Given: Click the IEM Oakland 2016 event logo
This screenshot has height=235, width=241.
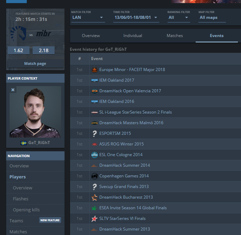Looking at the screenshot, I should (94, 102).
